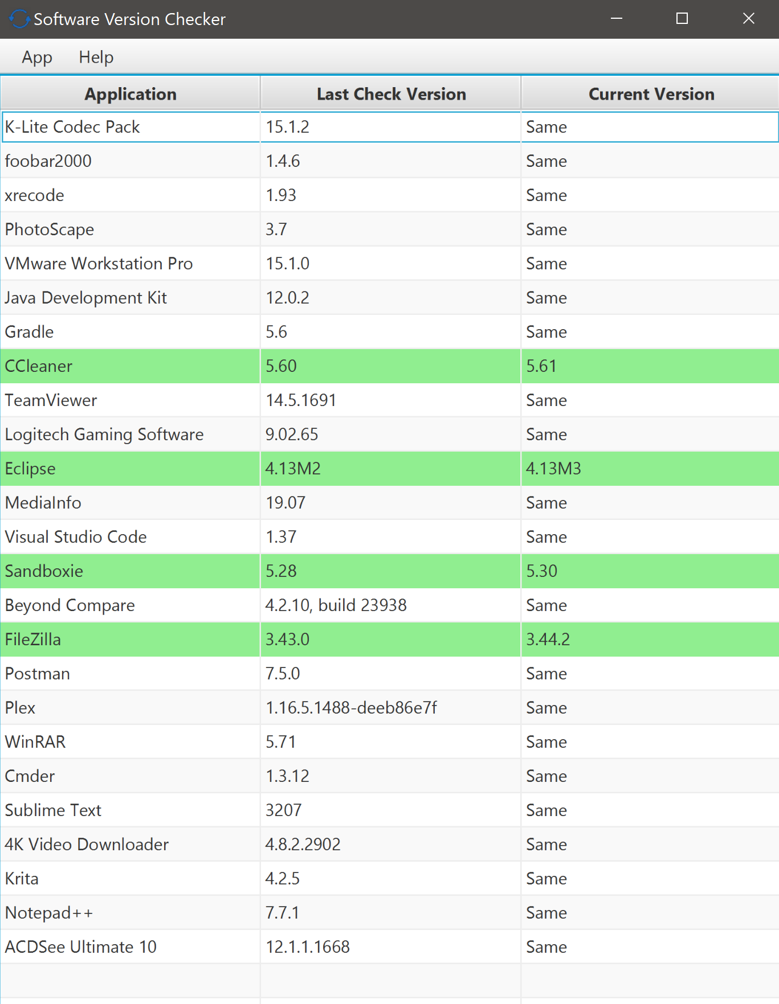This screenshot has width=779, height=1004.
Task: Select the K-Lite Codec Pack row
Action: (390, 127)
